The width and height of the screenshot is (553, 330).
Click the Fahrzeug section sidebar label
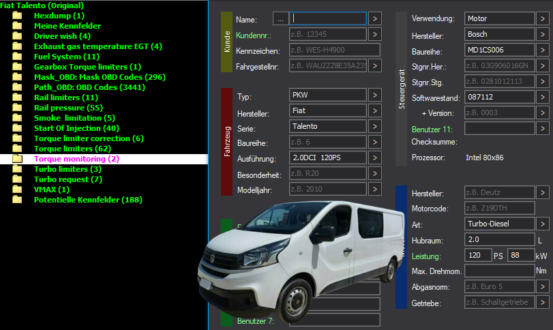(227, 142)
